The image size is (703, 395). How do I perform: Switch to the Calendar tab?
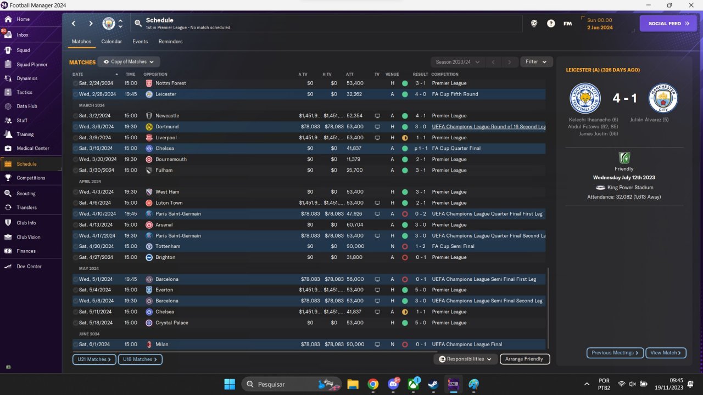click(x=111, y=42)
